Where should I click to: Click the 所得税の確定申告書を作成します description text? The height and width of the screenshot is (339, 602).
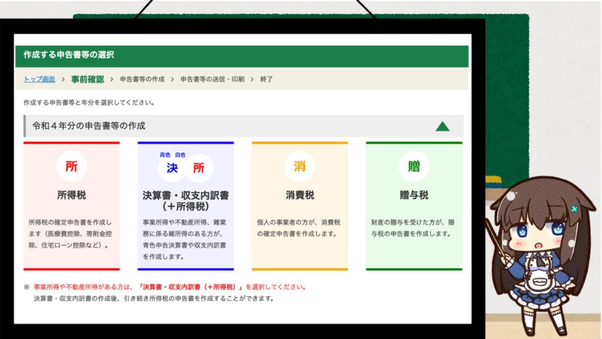tap(71, 234)
